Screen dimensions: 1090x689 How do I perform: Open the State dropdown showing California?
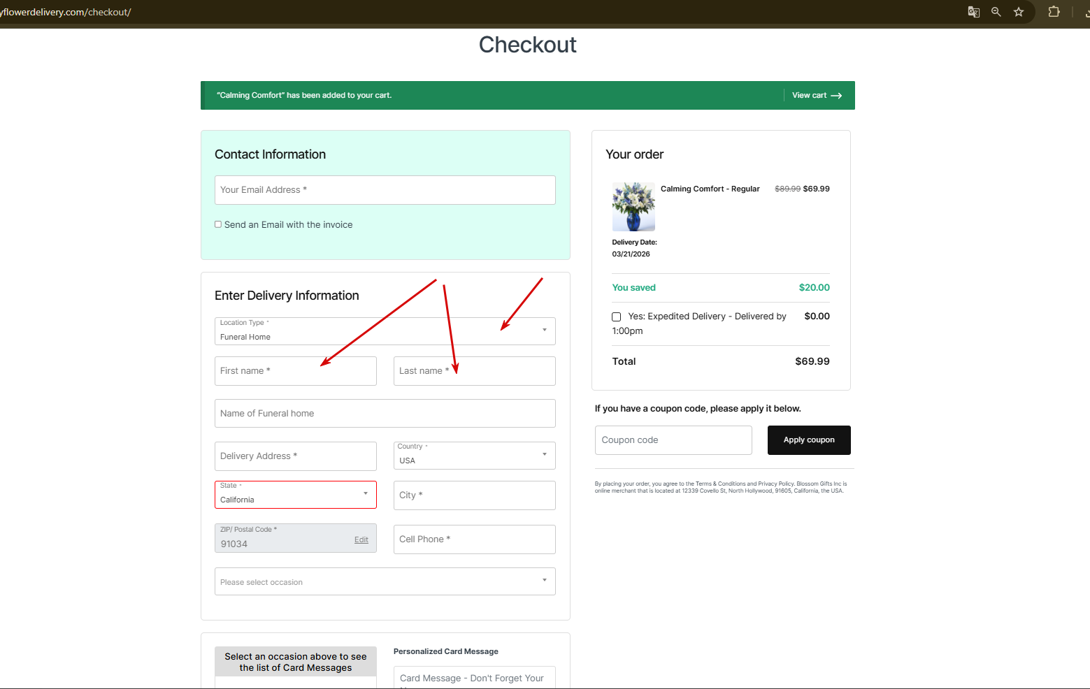click(x=295, y=495)
